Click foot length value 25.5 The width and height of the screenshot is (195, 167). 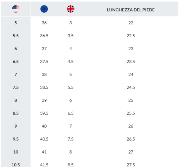click(x=131, y=113)
